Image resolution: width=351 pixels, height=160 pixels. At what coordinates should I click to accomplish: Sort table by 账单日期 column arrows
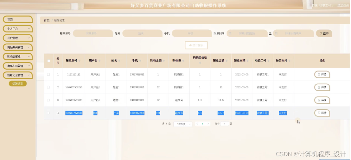248,61
